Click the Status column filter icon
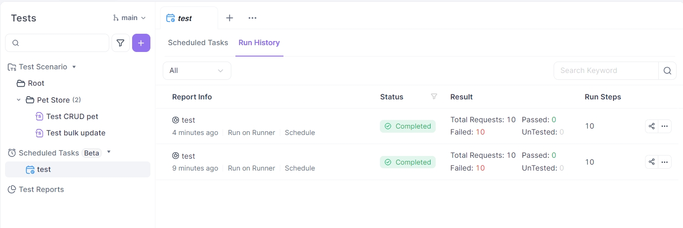Viewport: 683px width, 228px height. tap(434, 97)
